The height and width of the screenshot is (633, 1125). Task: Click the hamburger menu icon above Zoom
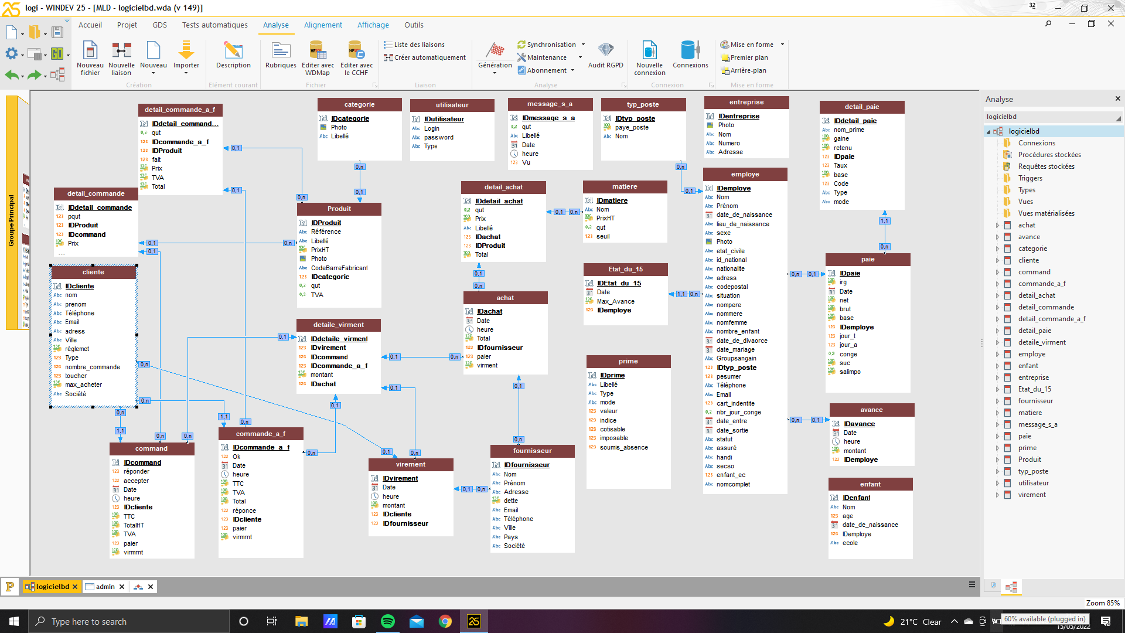coord(972,584)
